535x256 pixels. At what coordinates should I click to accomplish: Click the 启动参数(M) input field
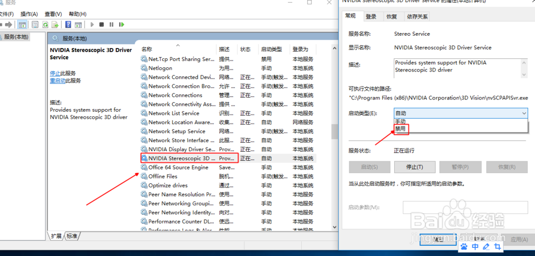point(465,207)
